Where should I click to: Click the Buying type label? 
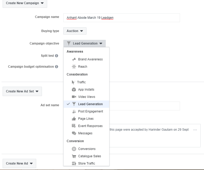50,31
